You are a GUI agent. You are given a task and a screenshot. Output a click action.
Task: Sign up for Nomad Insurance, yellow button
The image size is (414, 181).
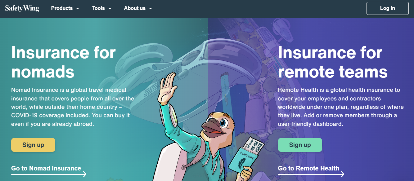pos(33,145)
